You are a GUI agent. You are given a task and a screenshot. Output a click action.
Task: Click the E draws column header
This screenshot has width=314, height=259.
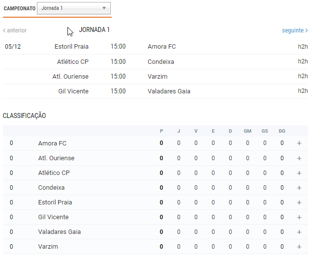pyautogui.click(x=213, y=131)
